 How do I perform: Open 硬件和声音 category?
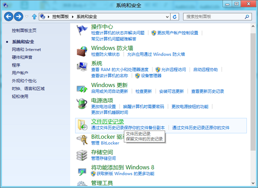(x=22, y=57)
